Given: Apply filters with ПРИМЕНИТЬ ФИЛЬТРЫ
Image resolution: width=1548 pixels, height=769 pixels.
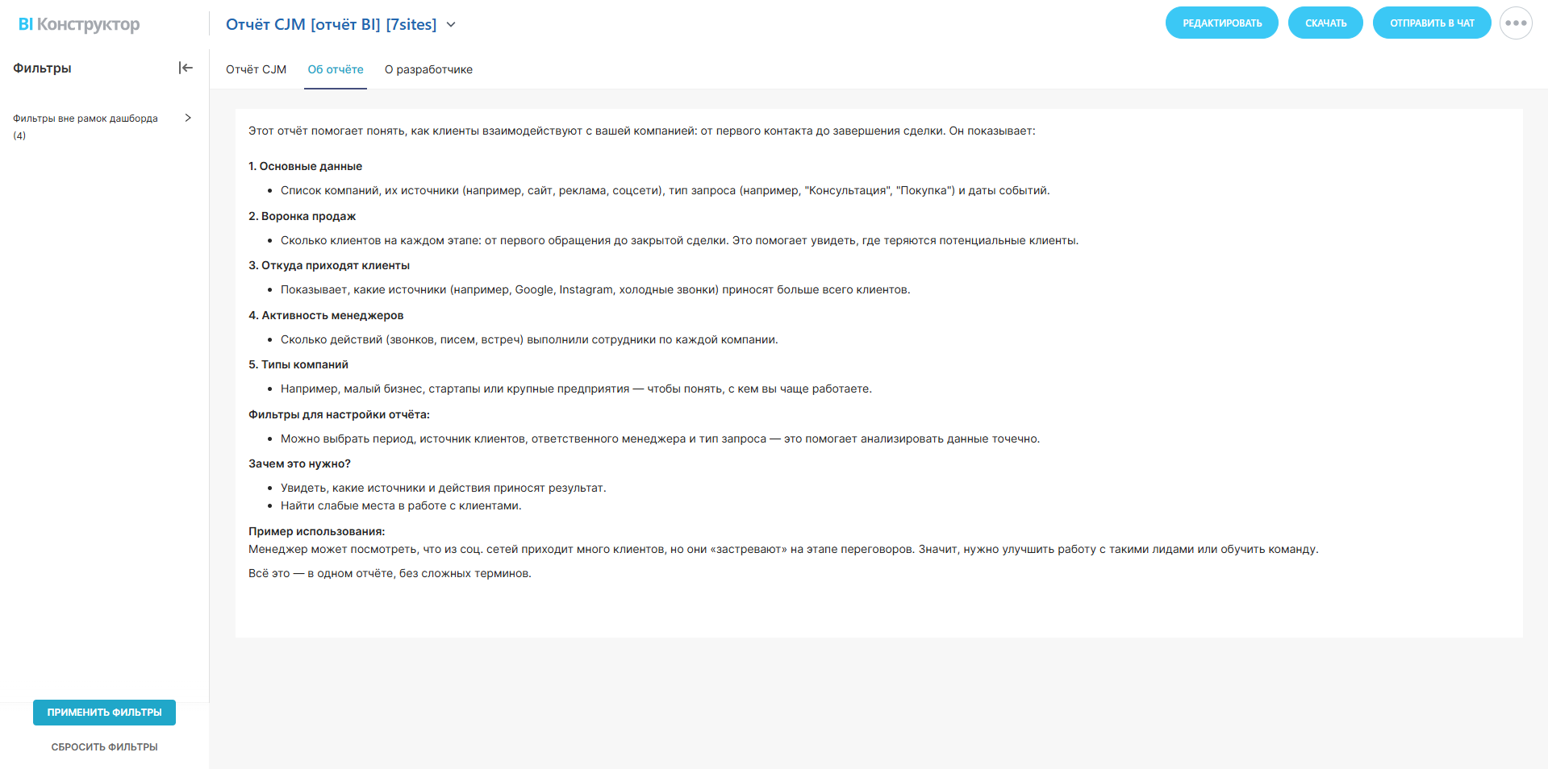Looking at the screenshot, I should tap(104, 713).
